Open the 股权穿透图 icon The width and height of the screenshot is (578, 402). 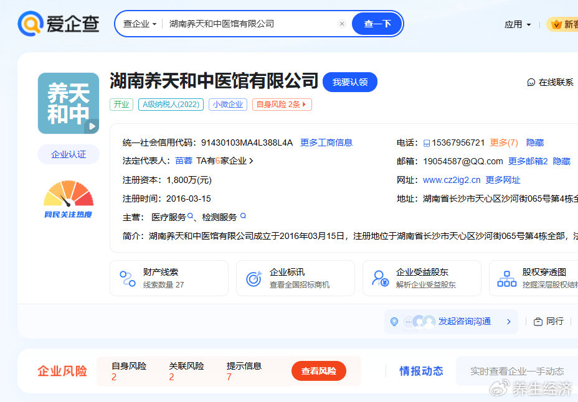(506, 278)
